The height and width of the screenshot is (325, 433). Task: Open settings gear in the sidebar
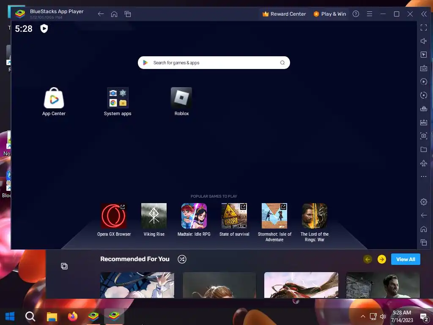tap(424, 202)
